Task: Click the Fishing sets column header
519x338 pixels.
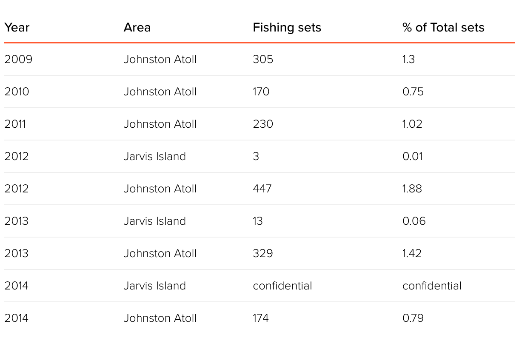Action: [287, 28]
